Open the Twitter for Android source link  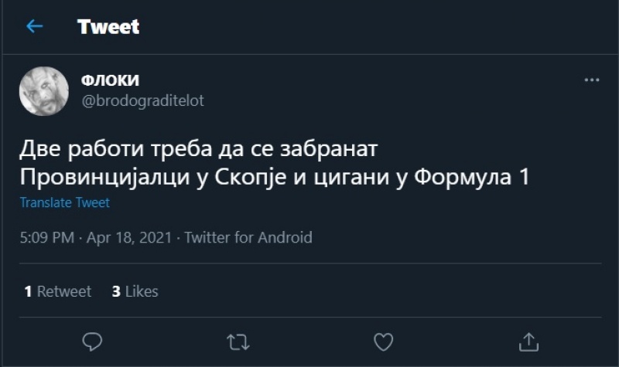(x=248, y=237)
